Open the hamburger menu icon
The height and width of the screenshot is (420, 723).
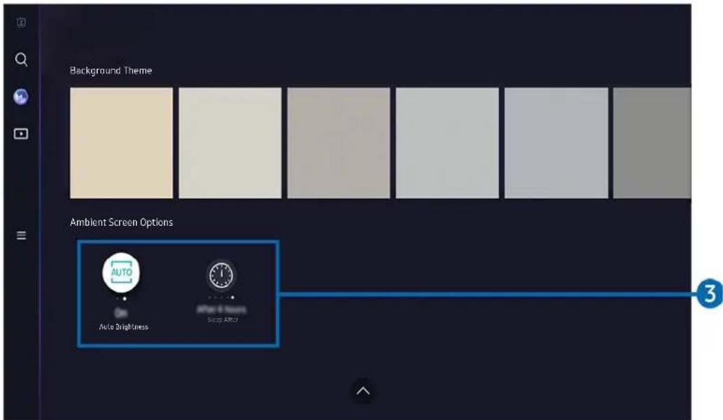tap(21, 235)
